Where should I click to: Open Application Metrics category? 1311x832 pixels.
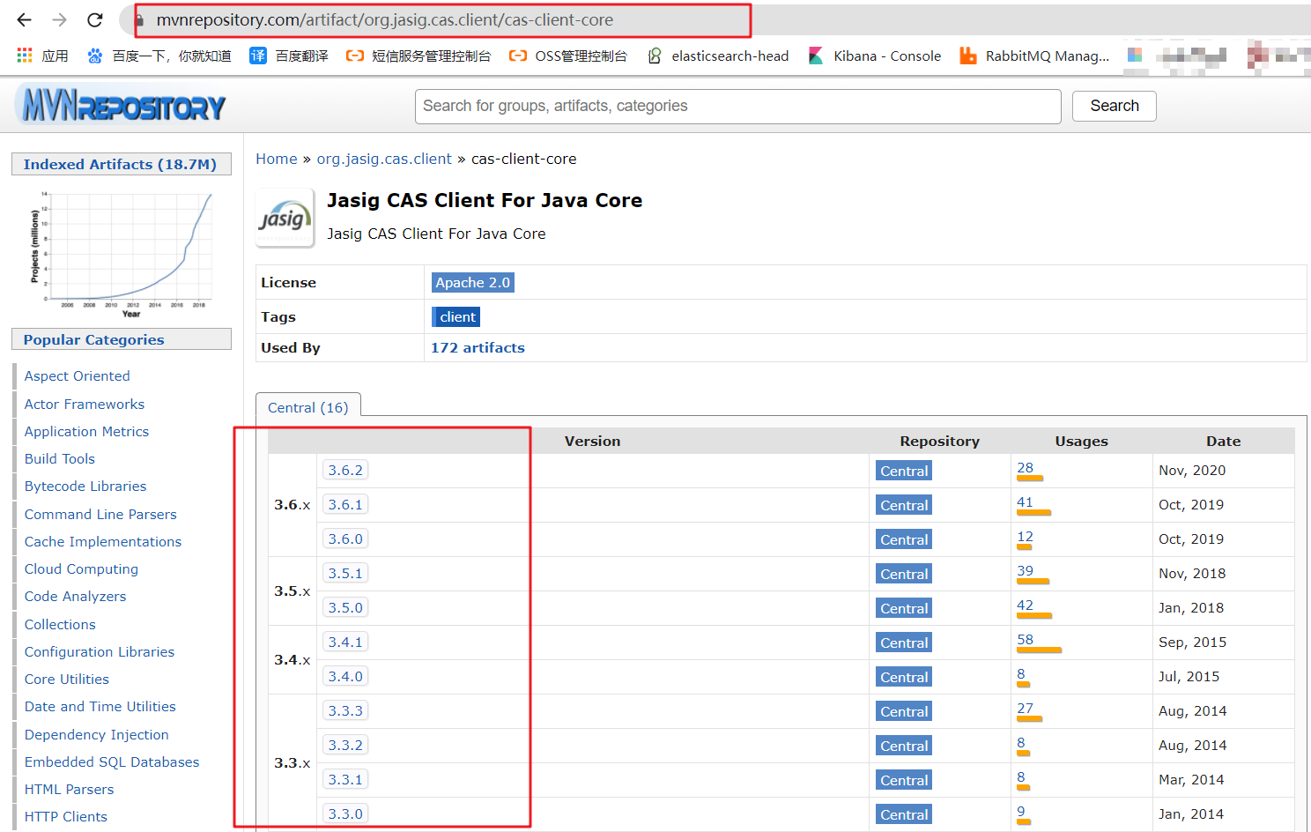click(87, 431)
